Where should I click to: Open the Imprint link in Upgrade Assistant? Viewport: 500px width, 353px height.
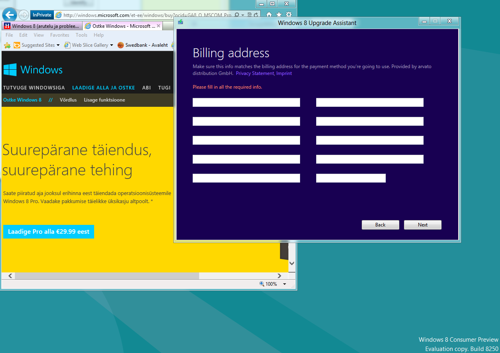tap(284, 73)
